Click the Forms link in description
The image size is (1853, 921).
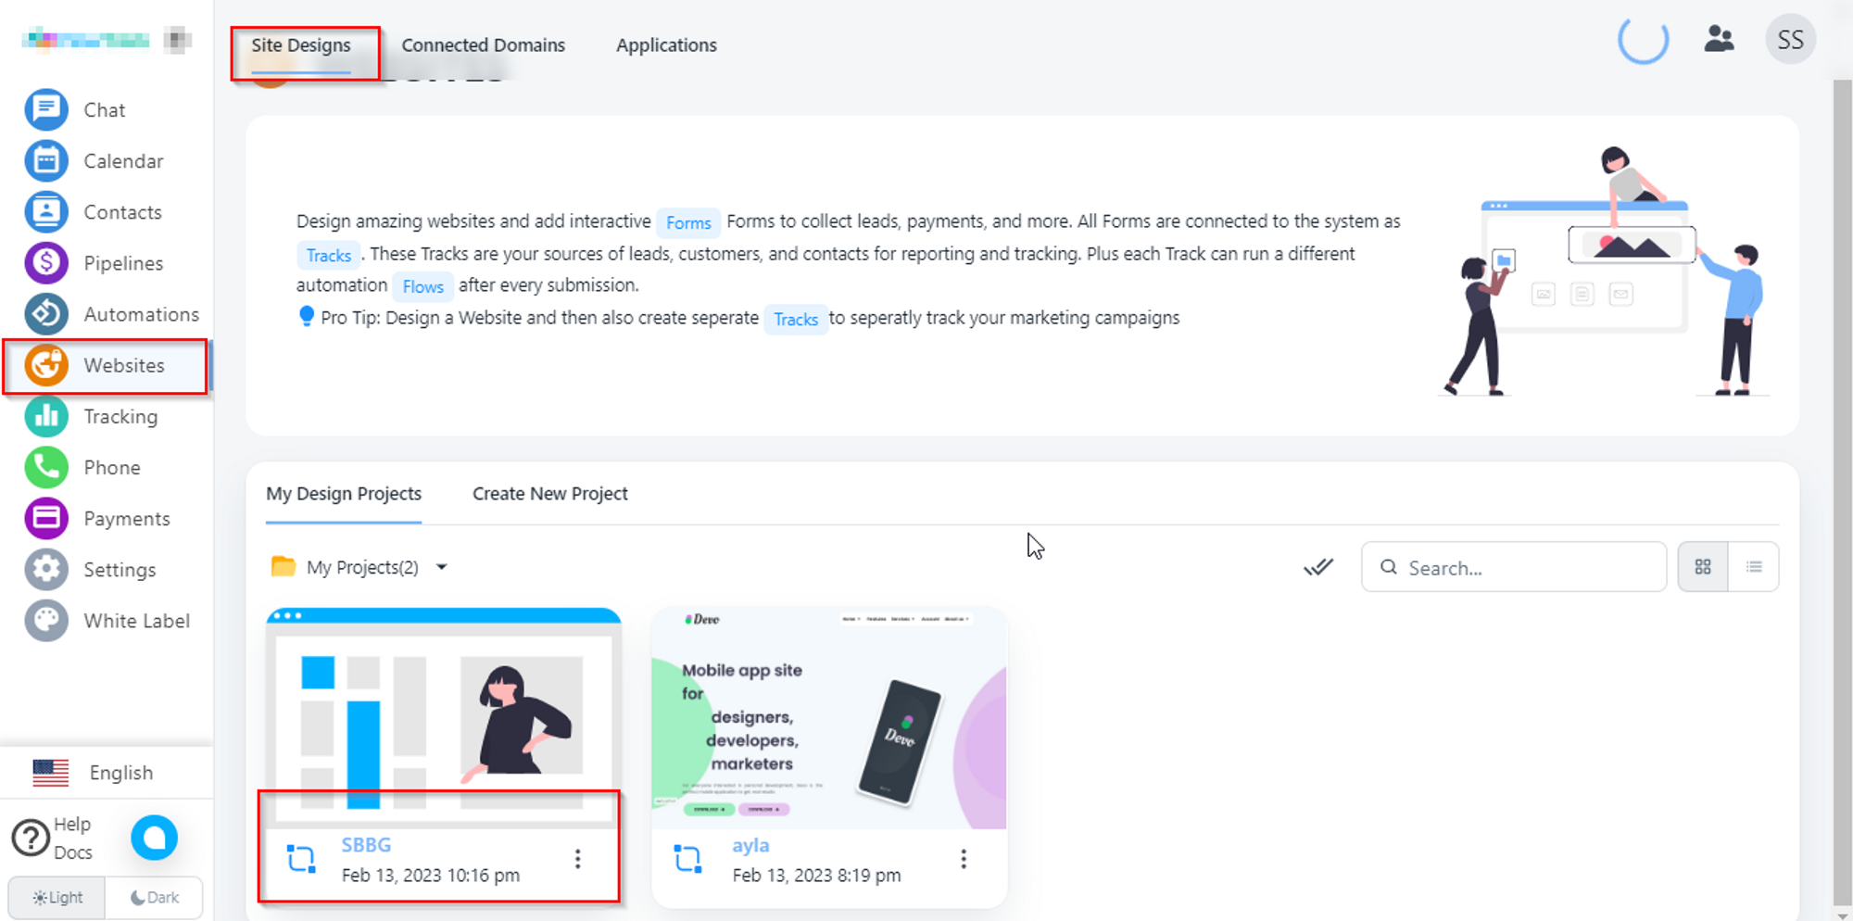pyautogui.click(x=688, y=222)
